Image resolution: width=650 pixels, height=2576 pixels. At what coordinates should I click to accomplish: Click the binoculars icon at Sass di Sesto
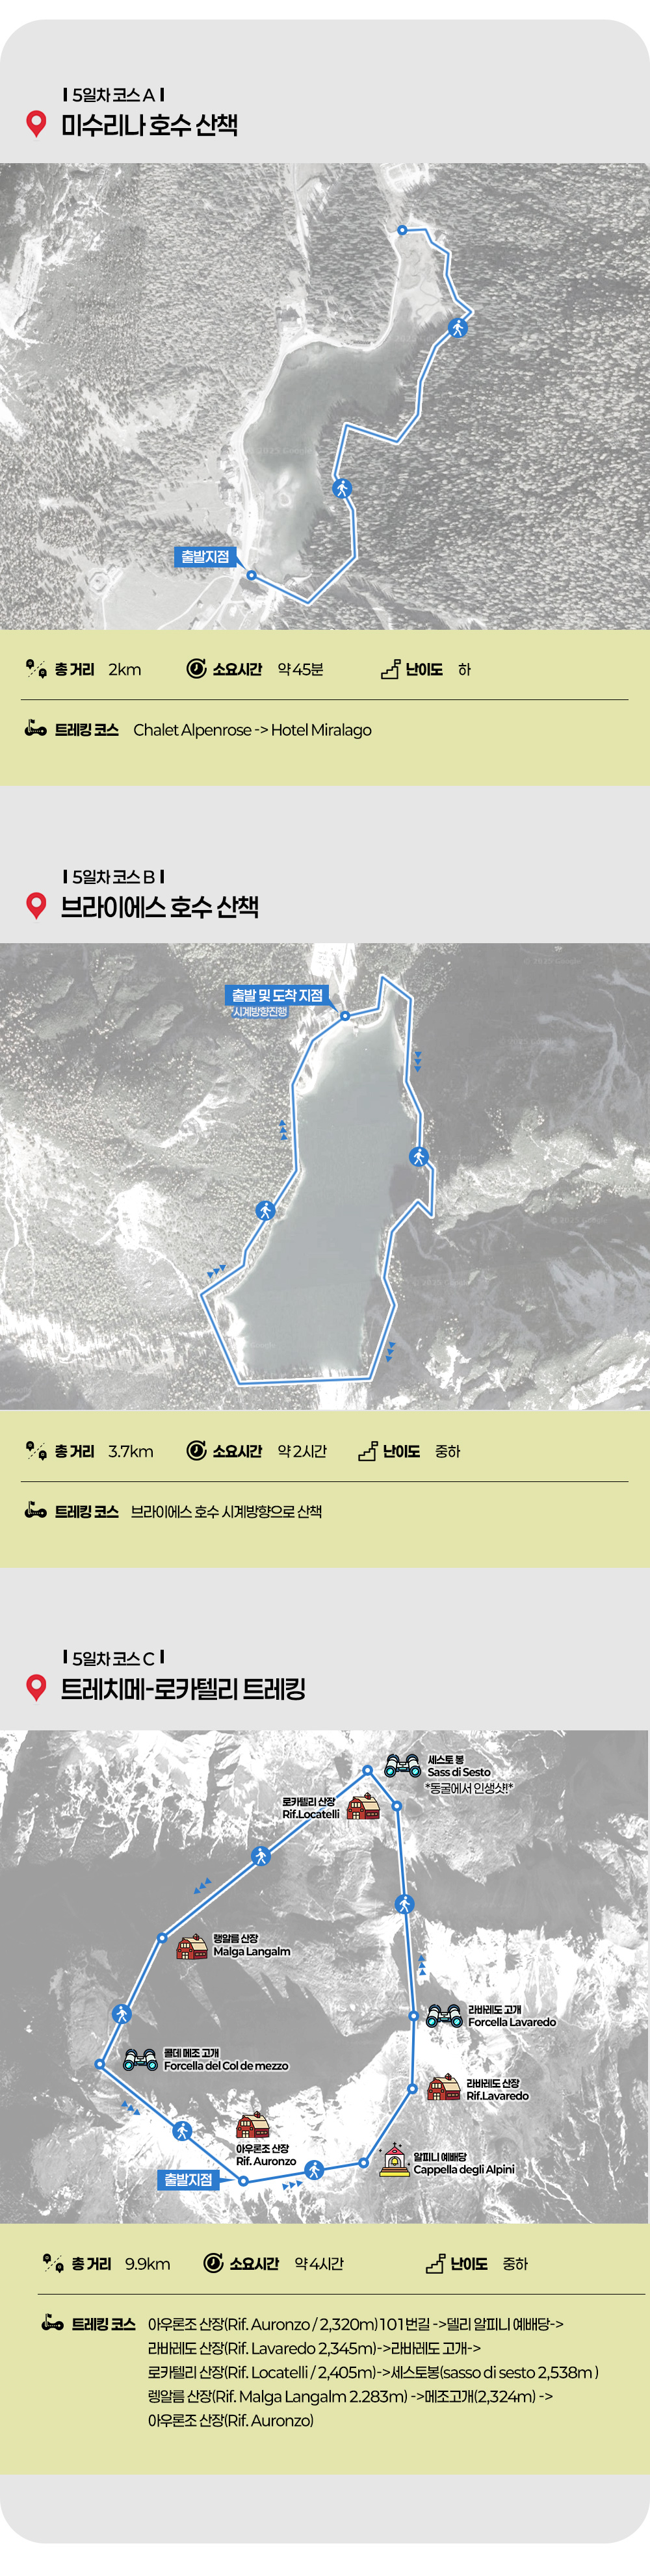[403, 1766]
